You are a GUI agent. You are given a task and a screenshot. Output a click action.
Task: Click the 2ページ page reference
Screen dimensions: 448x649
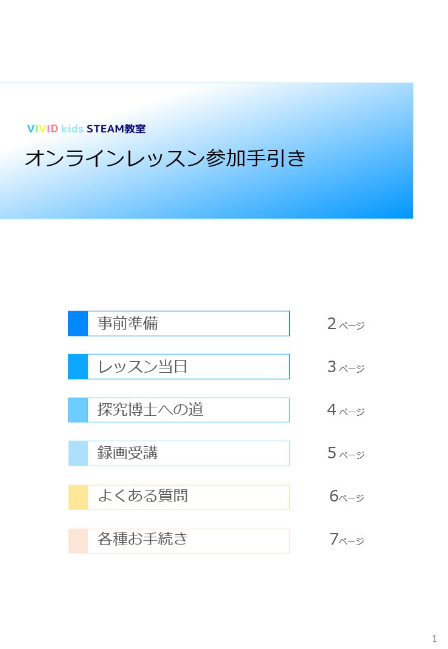(346, 324)
